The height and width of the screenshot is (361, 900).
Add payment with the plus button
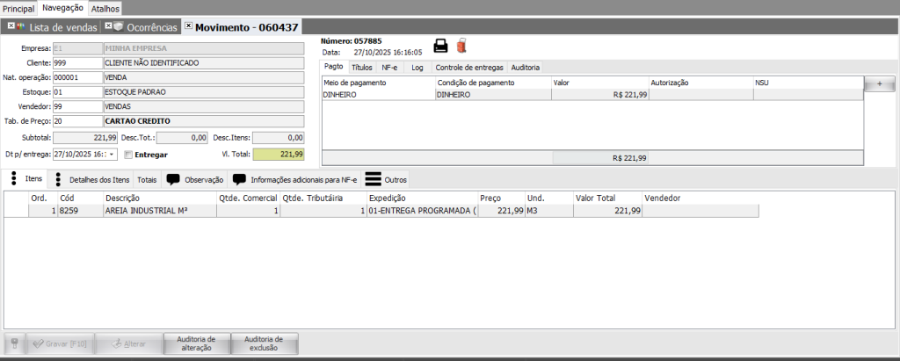click(879, 83)
